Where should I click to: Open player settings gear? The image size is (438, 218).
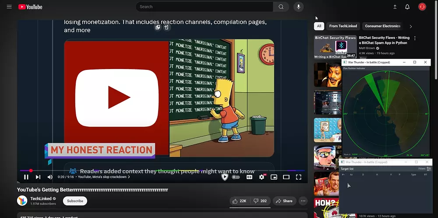(262, 177)
